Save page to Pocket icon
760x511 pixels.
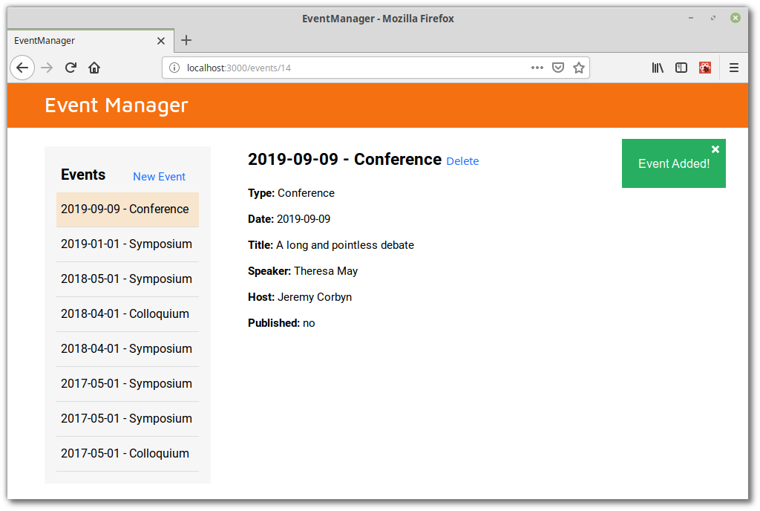click(x=558, y=68)
